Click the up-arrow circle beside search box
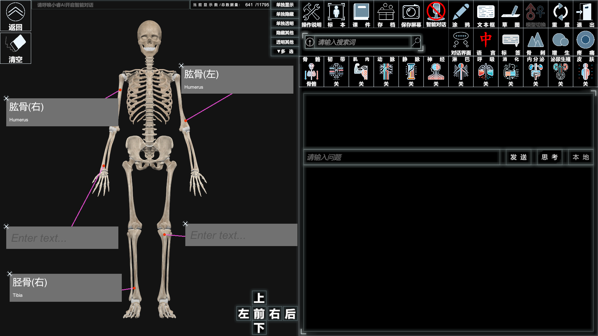Image resolution: width=598 pixels, height=336 pixels. [x=310, y=42]
